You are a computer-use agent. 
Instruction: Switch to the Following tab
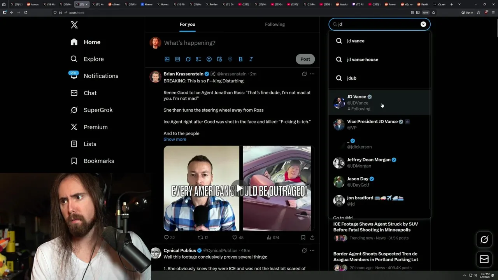(275, 24)
